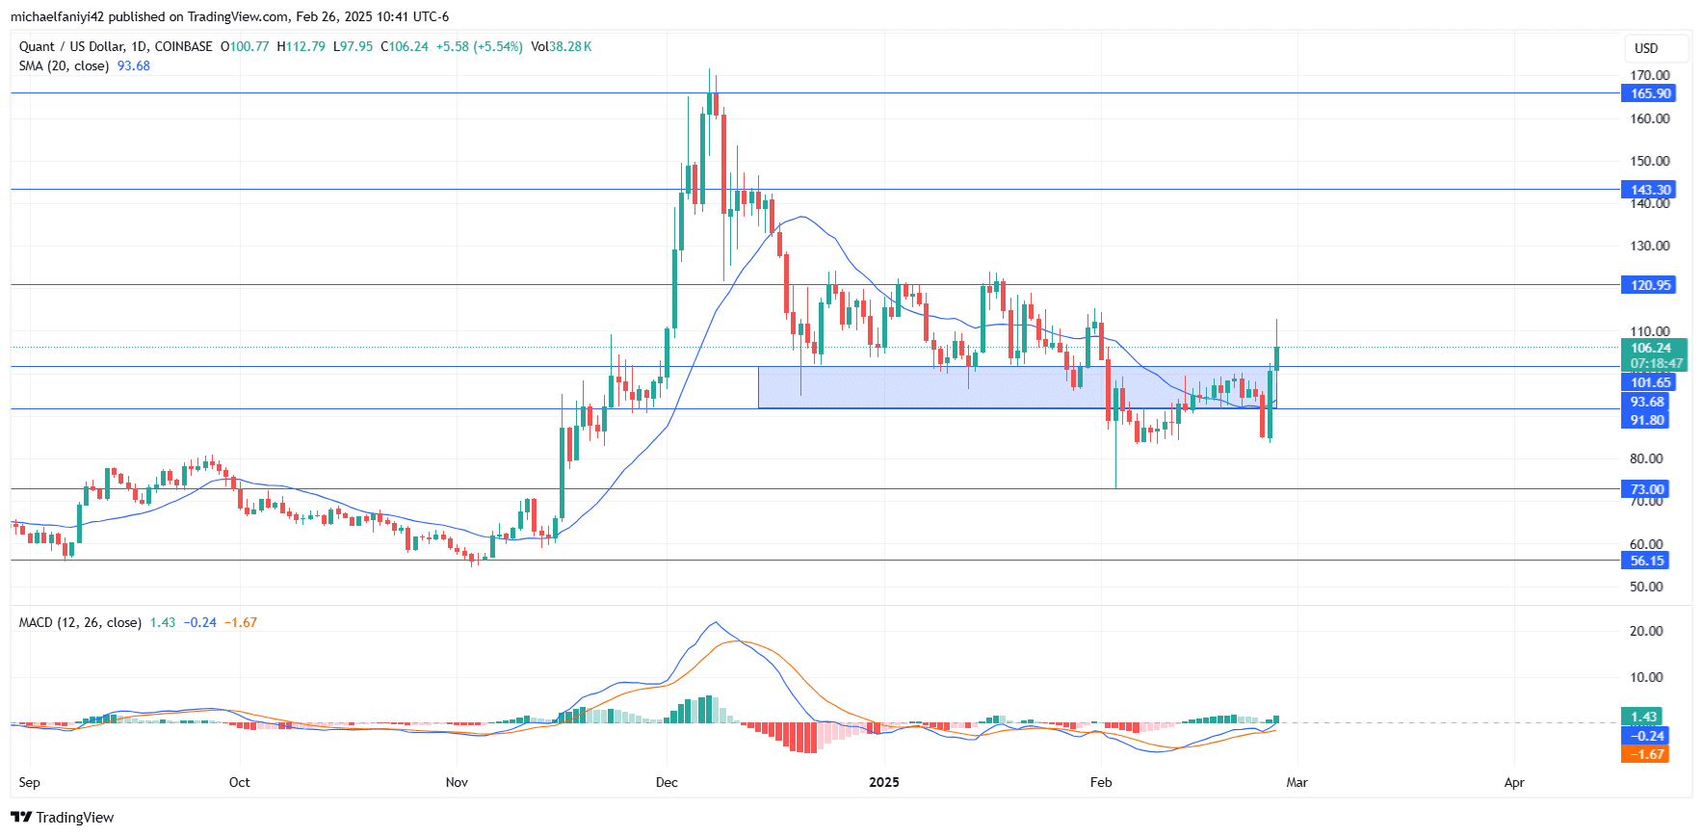Click the COINBASE exchange name in the legend

(183, 46)
